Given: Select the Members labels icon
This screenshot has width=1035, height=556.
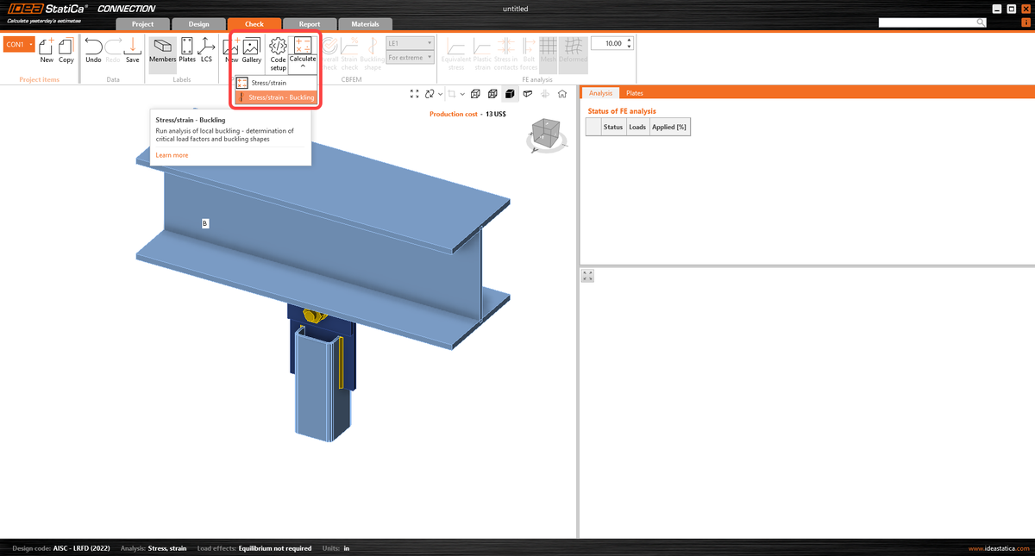Looking at the screenshot, I should tap(162, 53).
